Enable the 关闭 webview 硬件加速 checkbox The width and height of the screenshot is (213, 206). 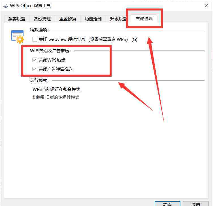click(35, 39)
